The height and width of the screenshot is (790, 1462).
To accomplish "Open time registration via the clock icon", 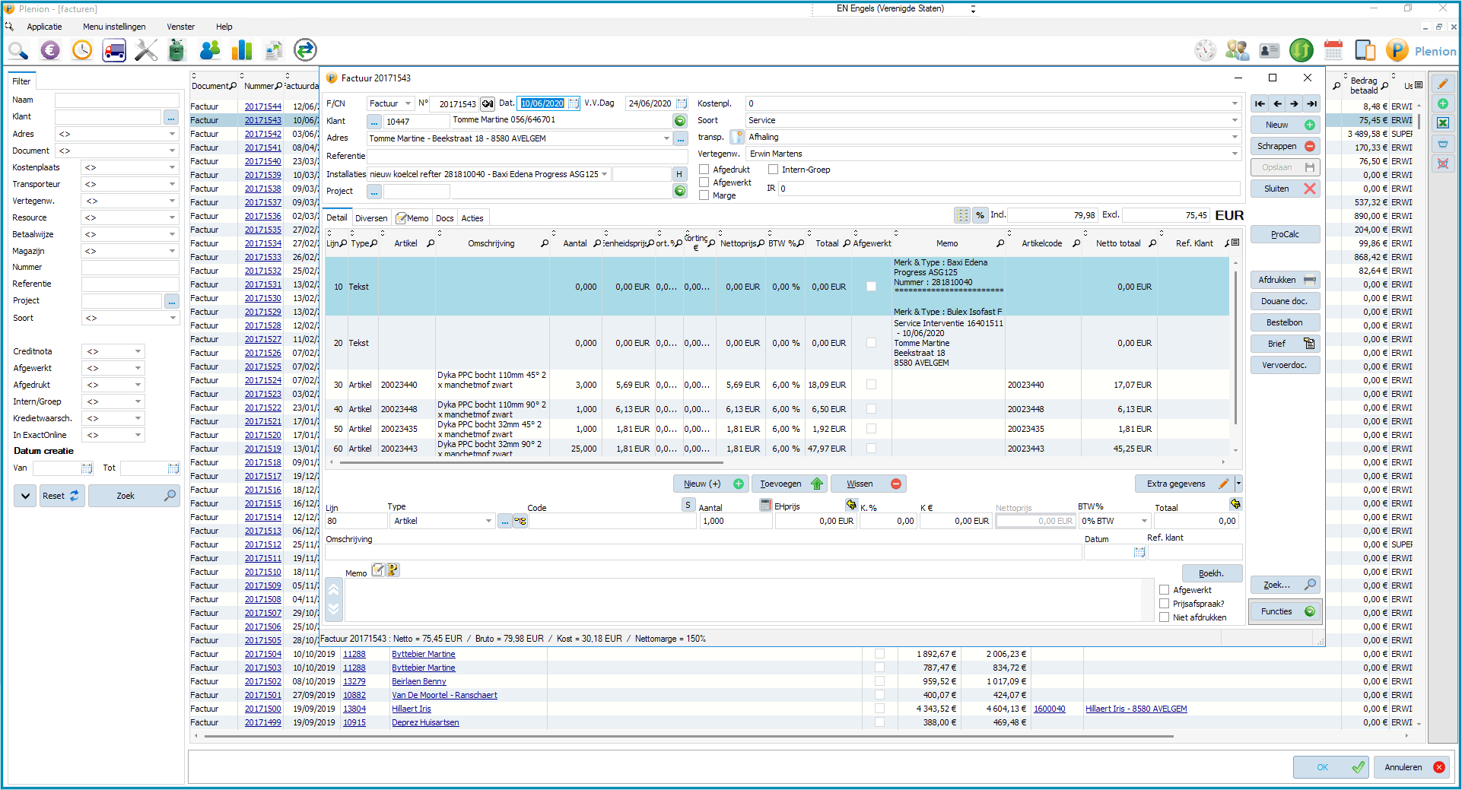I will click(82, 50).
